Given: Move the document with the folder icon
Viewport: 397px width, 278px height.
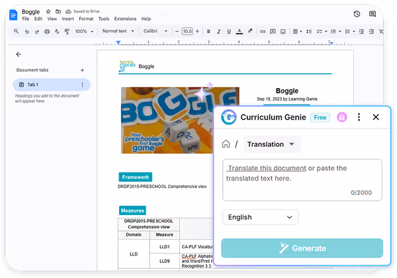Looking at the screenshot, I should pyautogui.click(x=58, y=11).
